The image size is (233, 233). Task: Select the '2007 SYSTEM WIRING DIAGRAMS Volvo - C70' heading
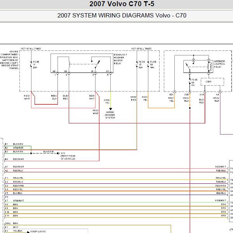pos(122,16)
